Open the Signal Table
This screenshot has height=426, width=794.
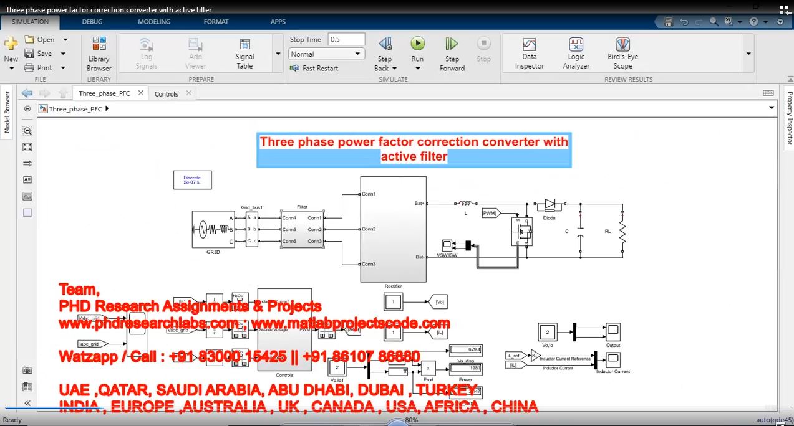(x=244, y=54)
